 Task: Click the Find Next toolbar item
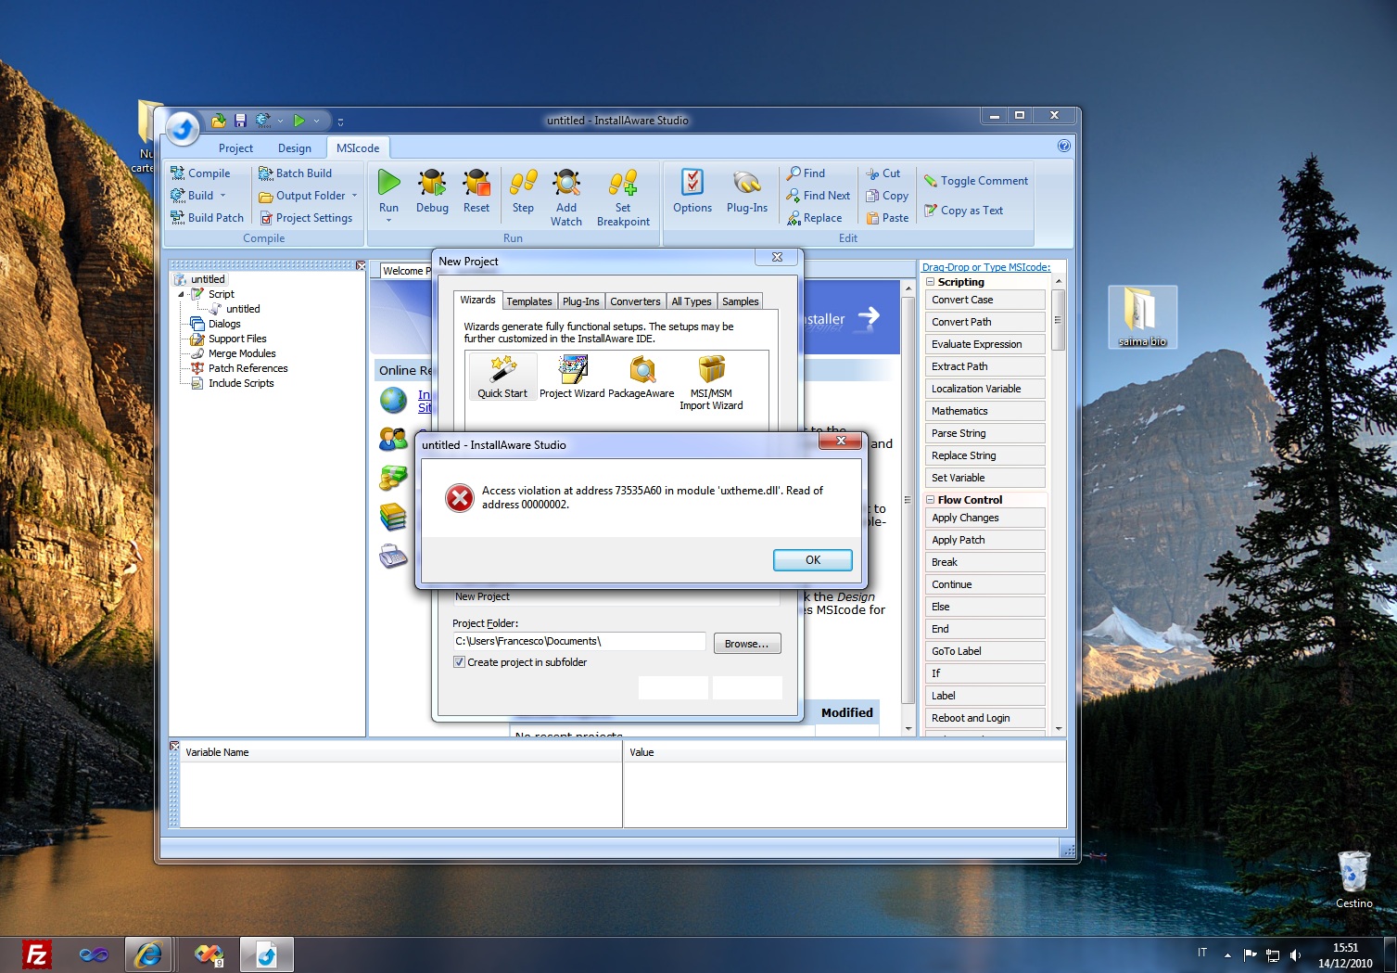tap(819, 196)
